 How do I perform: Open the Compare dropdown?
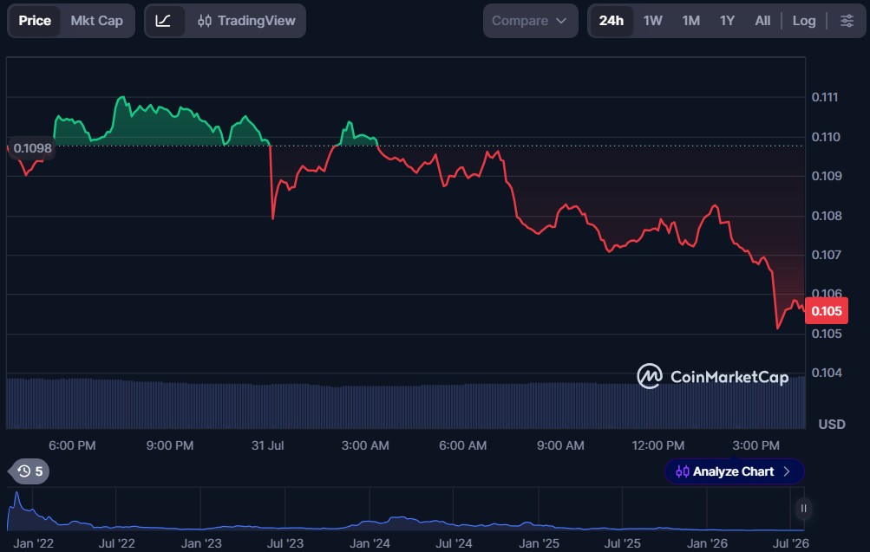(x=531, y=21)
